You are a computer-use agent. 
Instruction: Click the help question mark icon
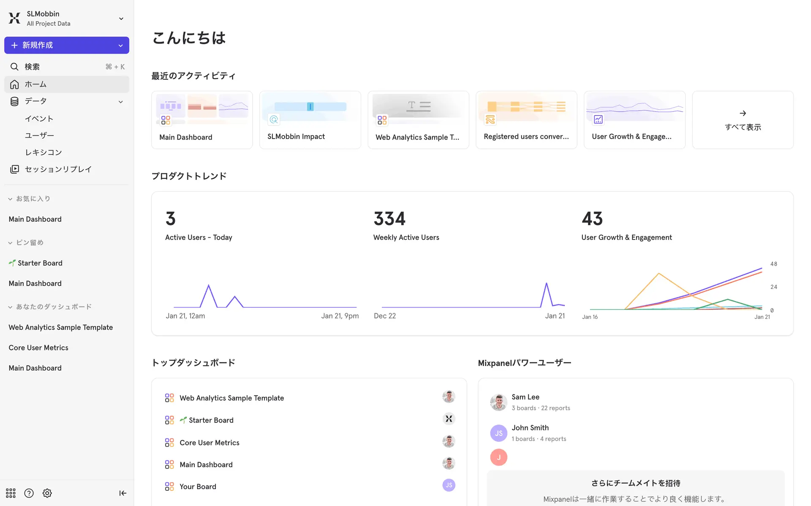(x=29, y=493)
